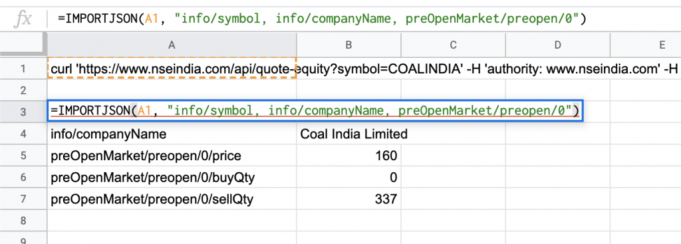The image size is (681, 244).
Task: Select the price value 160 cell
Action: point(348,156)
